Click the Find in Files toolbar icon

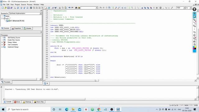79,8
